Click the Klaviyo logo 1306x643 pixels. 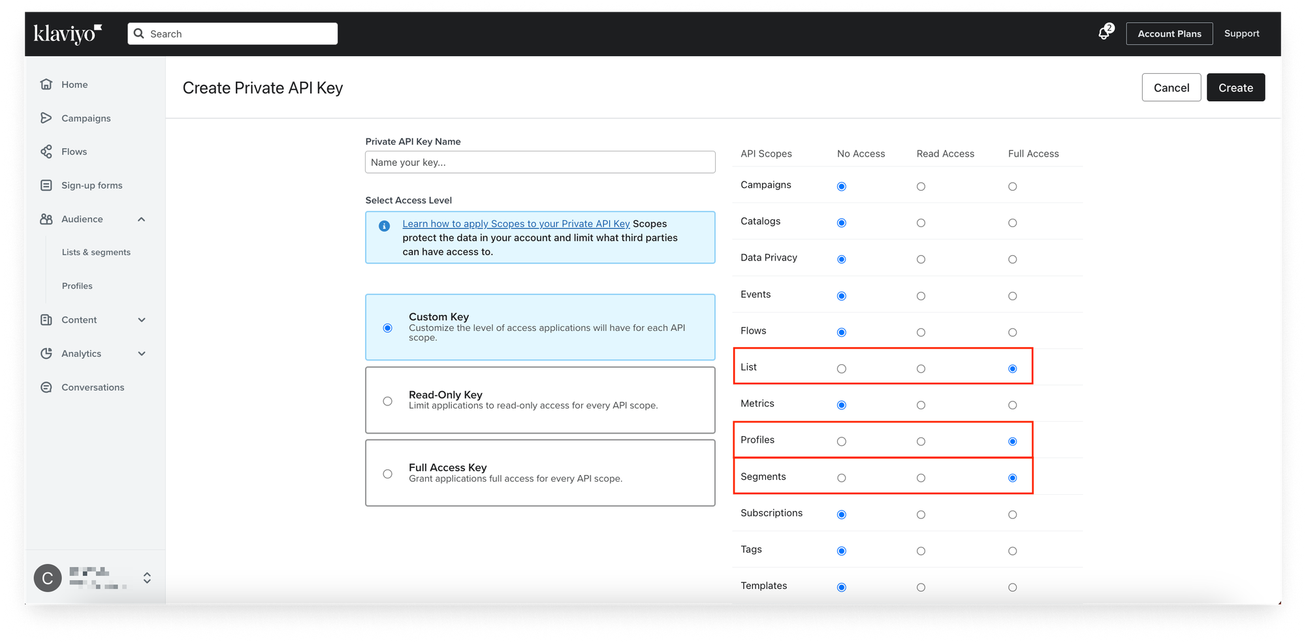tap(68, 33)
